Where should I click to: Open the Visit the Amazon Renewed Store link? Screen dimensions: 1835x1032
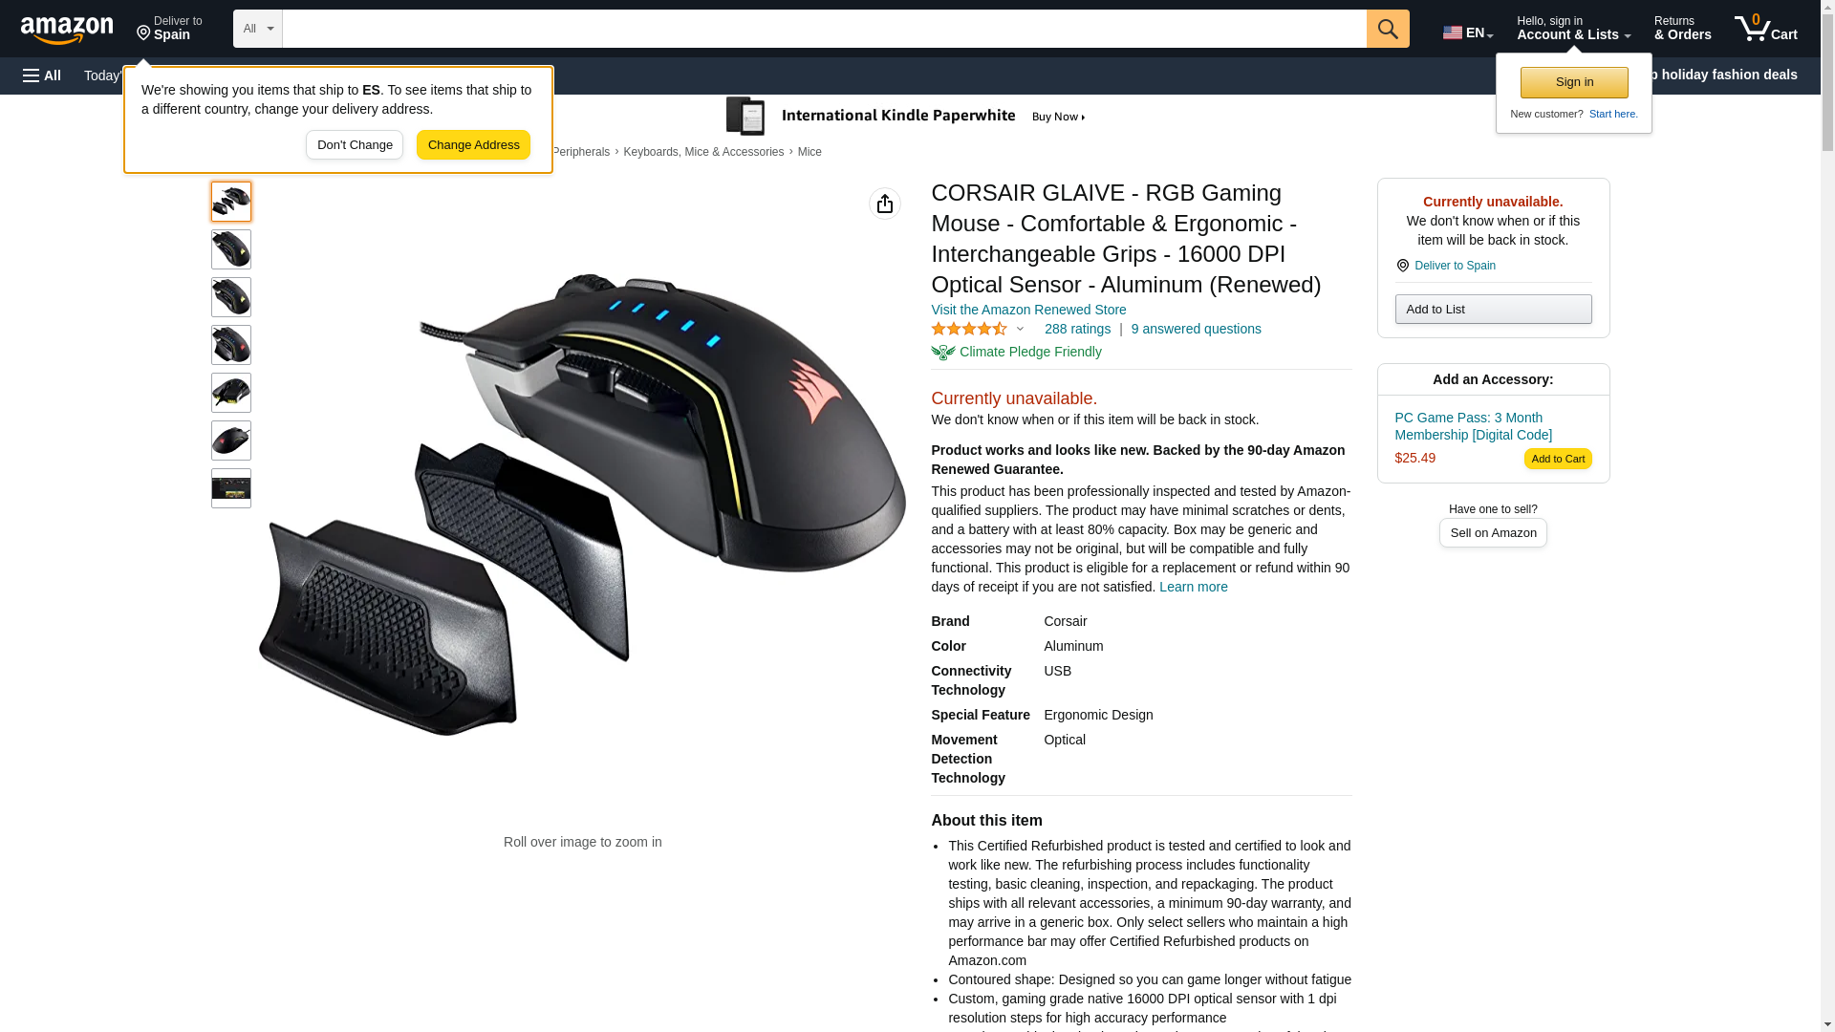click(x=1028, y=310)
